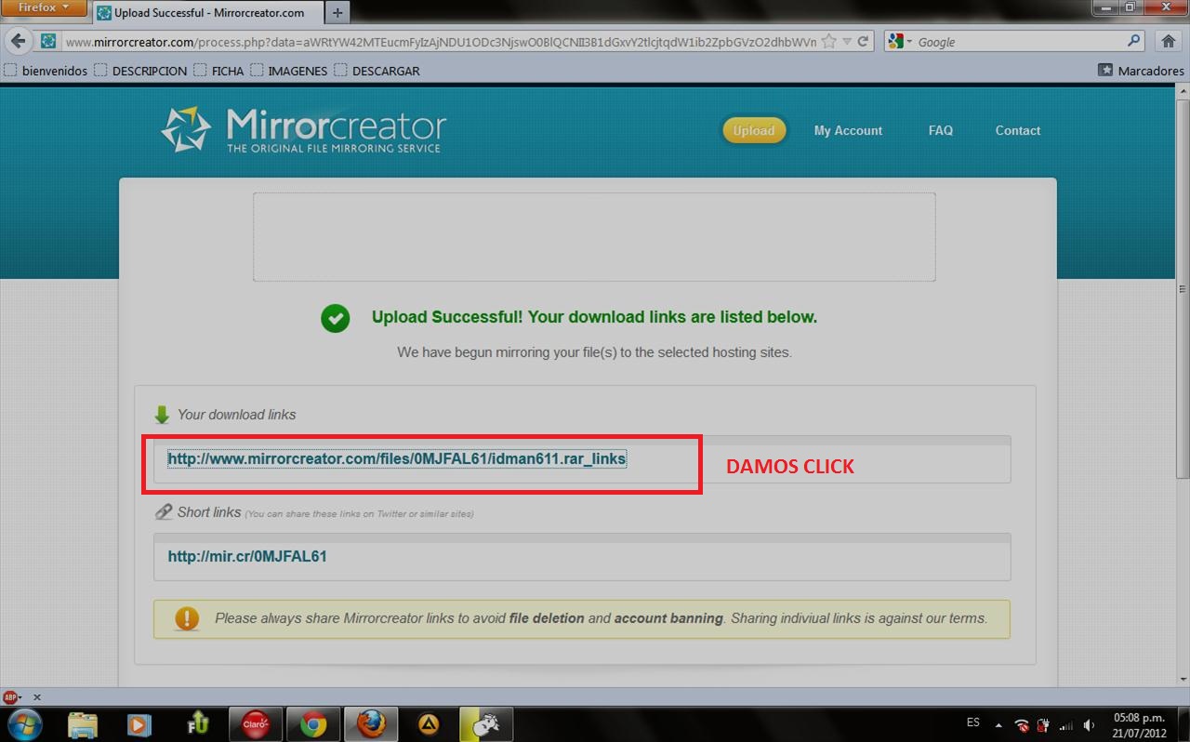This screenshot has width=1190, height=742.
Task: Open the bienvenidos bookmark
Action: tap(46, 71)
